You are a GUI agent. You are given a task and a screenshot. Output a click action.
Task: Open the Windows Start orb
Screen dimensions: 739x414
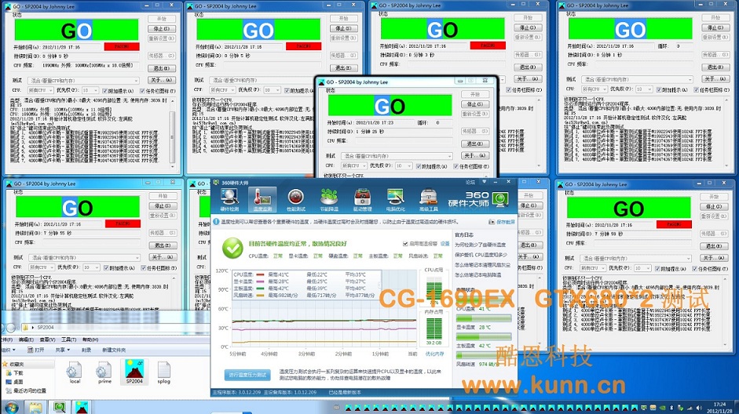[x=10, y=408]
